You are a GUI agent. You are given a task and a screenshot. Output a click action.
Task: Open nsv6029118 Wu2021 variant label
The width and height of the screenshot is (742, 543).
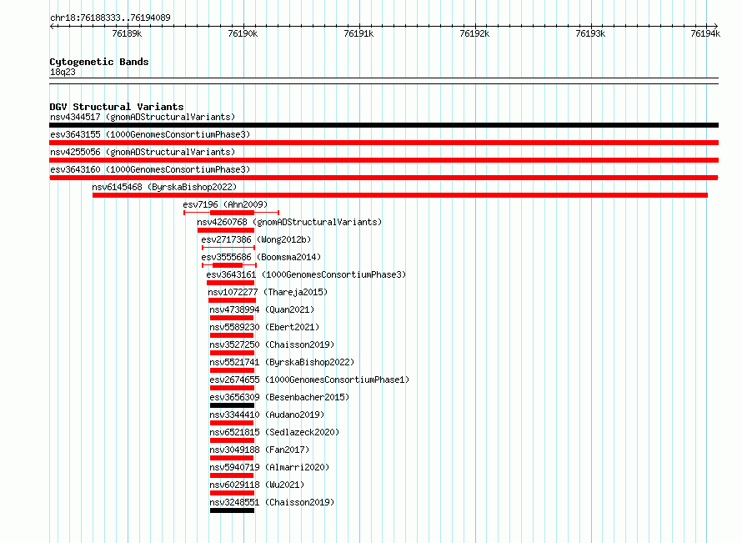[257, 485]
